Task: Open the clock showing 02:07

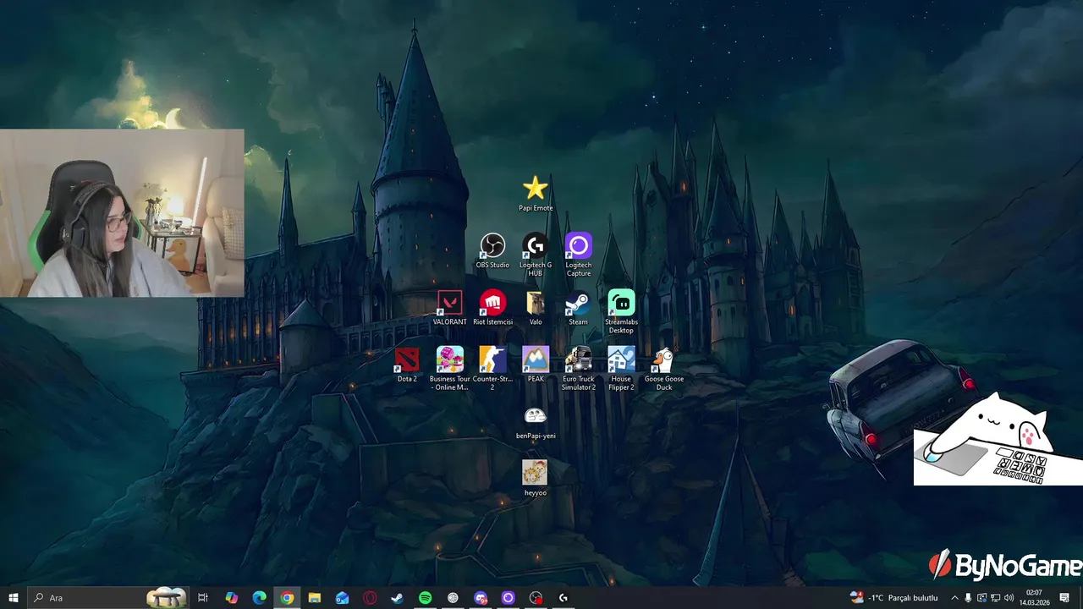Action: coord(1034,598)
